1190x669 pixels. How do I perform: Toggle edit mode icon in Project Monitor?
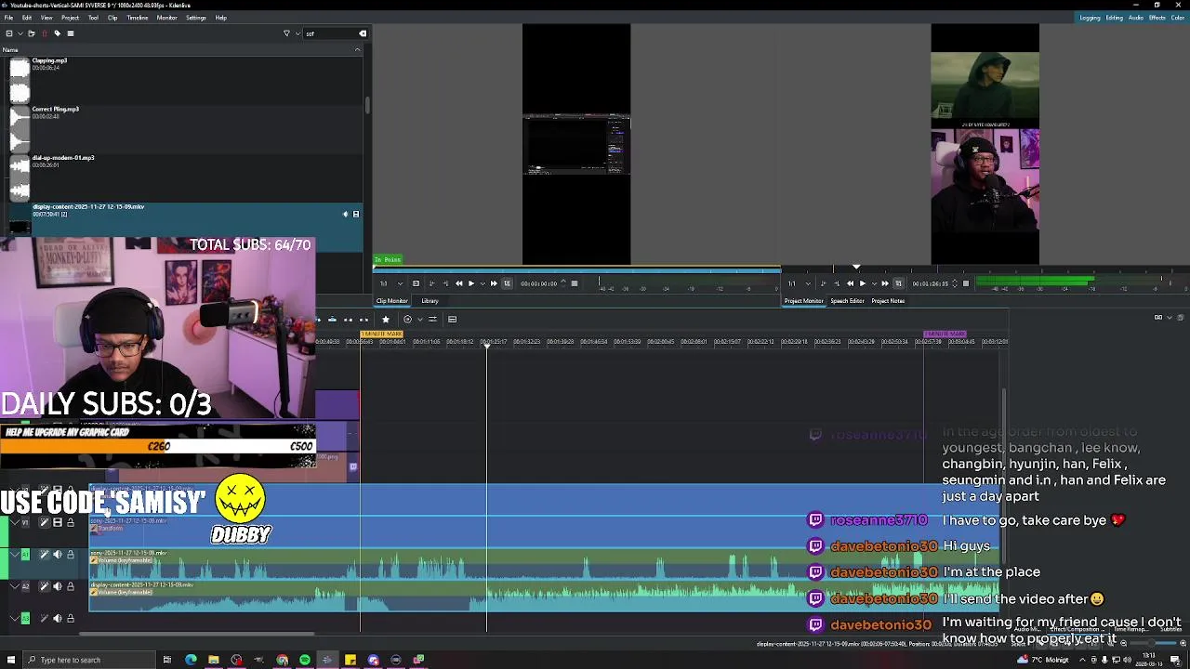[x=899, y=283]
